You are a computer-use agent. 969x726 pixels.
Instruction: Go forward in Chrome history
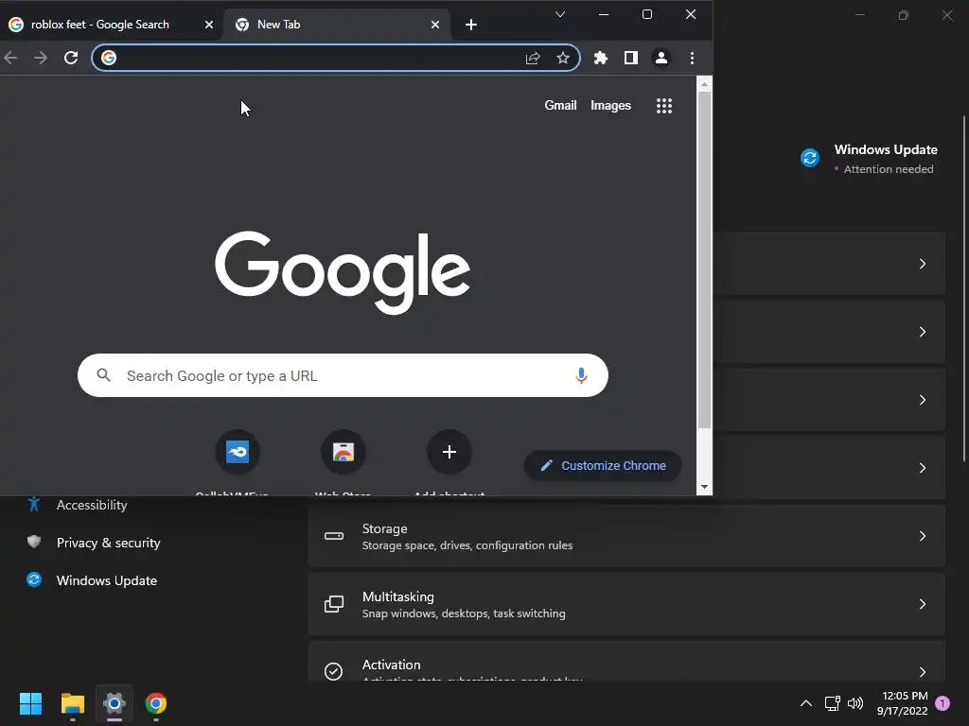point(41,58)
